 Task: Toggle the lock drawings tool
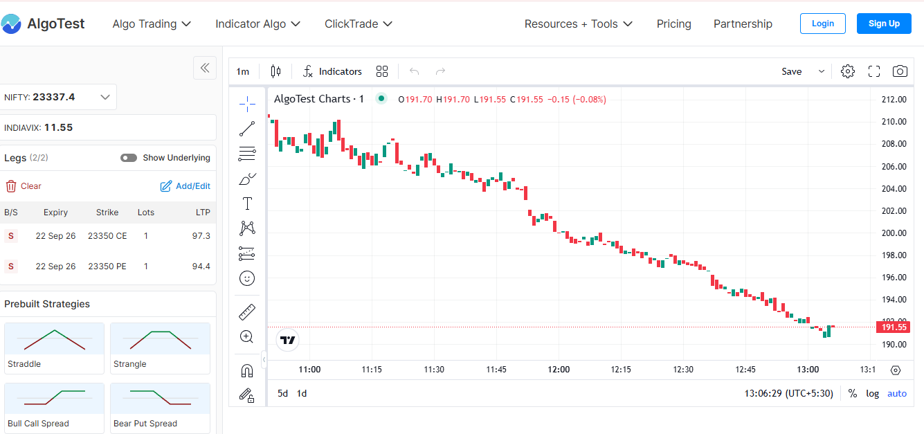click(247, 395)
